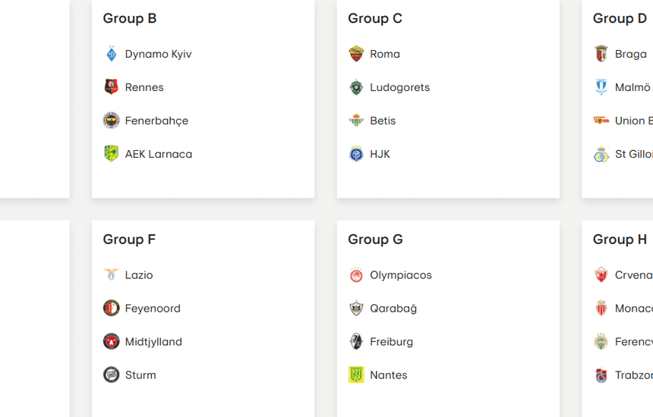Click the Nantes yellow badge icon
This screenshot has width=653, height=417.
click(356, 375)
